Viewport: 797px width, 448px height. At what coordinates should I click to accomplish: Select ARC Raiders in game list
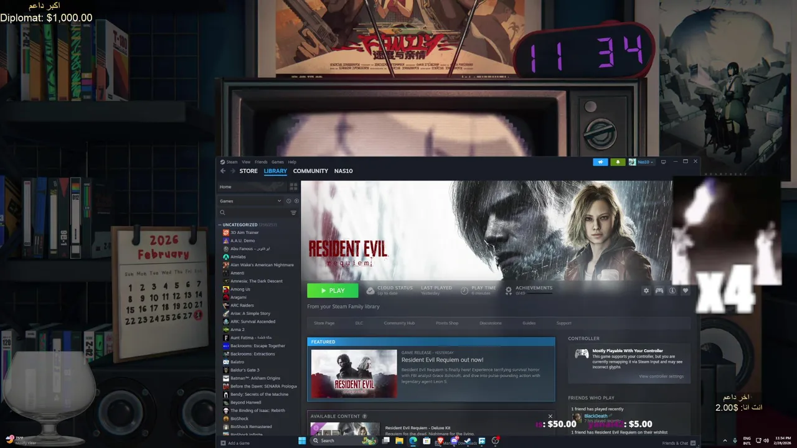pyautogui.click(x=242, y=306)
